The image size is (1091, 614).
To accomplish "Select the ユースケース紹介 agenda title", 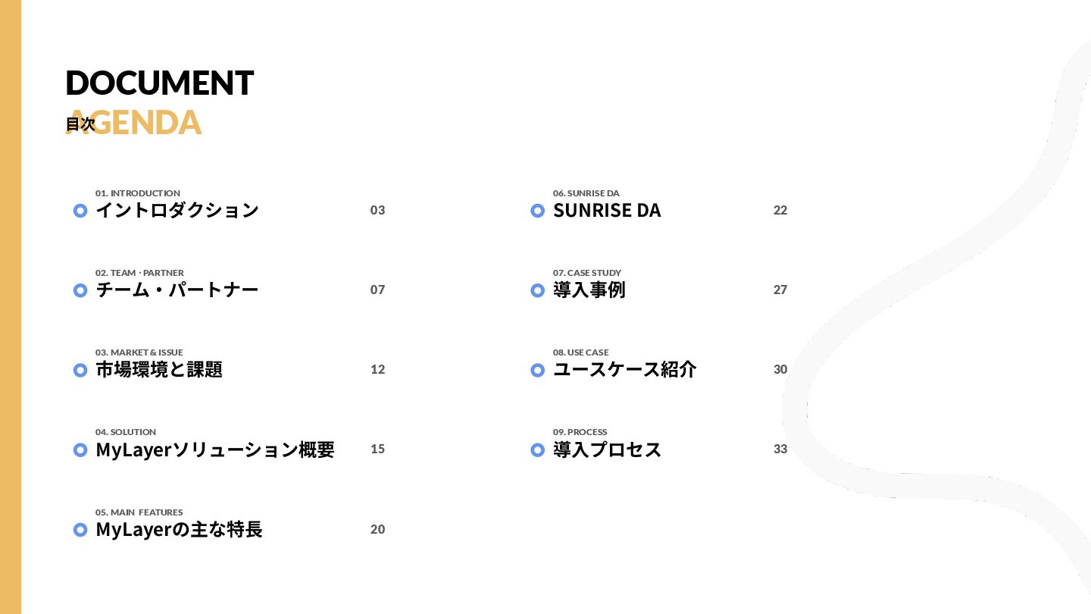I will click(624, 369).
